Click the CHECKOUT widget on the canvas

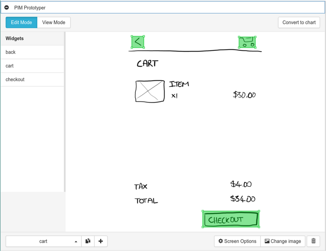point(231,219)
